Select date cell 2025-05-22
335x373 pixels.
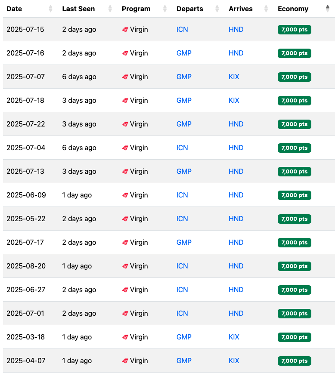tap(26, 219)
